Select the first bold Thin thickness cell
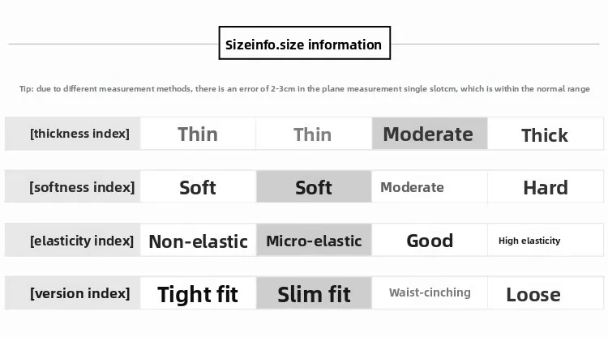Image resolution: width=608 pixels, height=337 pixels. [x=198, y=134]
